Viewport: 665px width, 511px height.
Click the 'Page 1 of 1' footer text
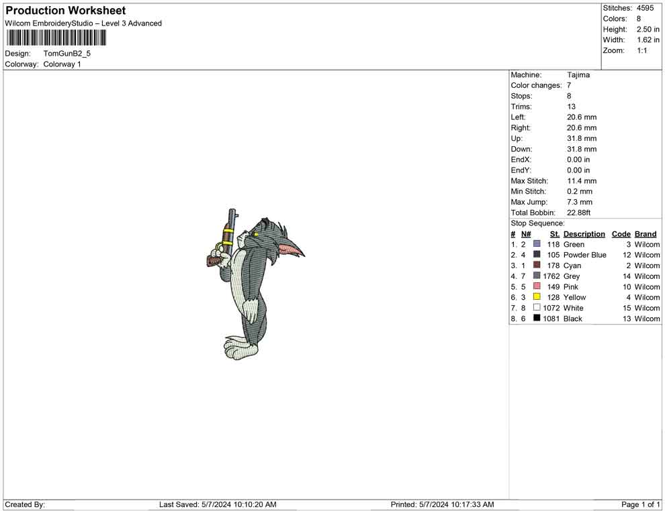[640, 504]
